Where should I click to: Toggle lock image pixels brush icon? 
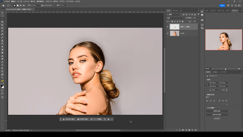(x=175, y=21)
